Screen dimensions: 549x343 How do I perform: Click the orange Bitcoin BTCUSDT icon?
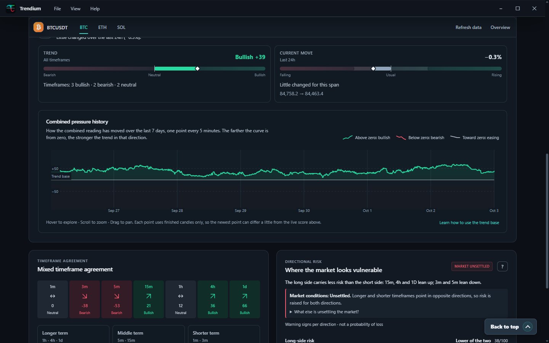click(x=39, y=27)
